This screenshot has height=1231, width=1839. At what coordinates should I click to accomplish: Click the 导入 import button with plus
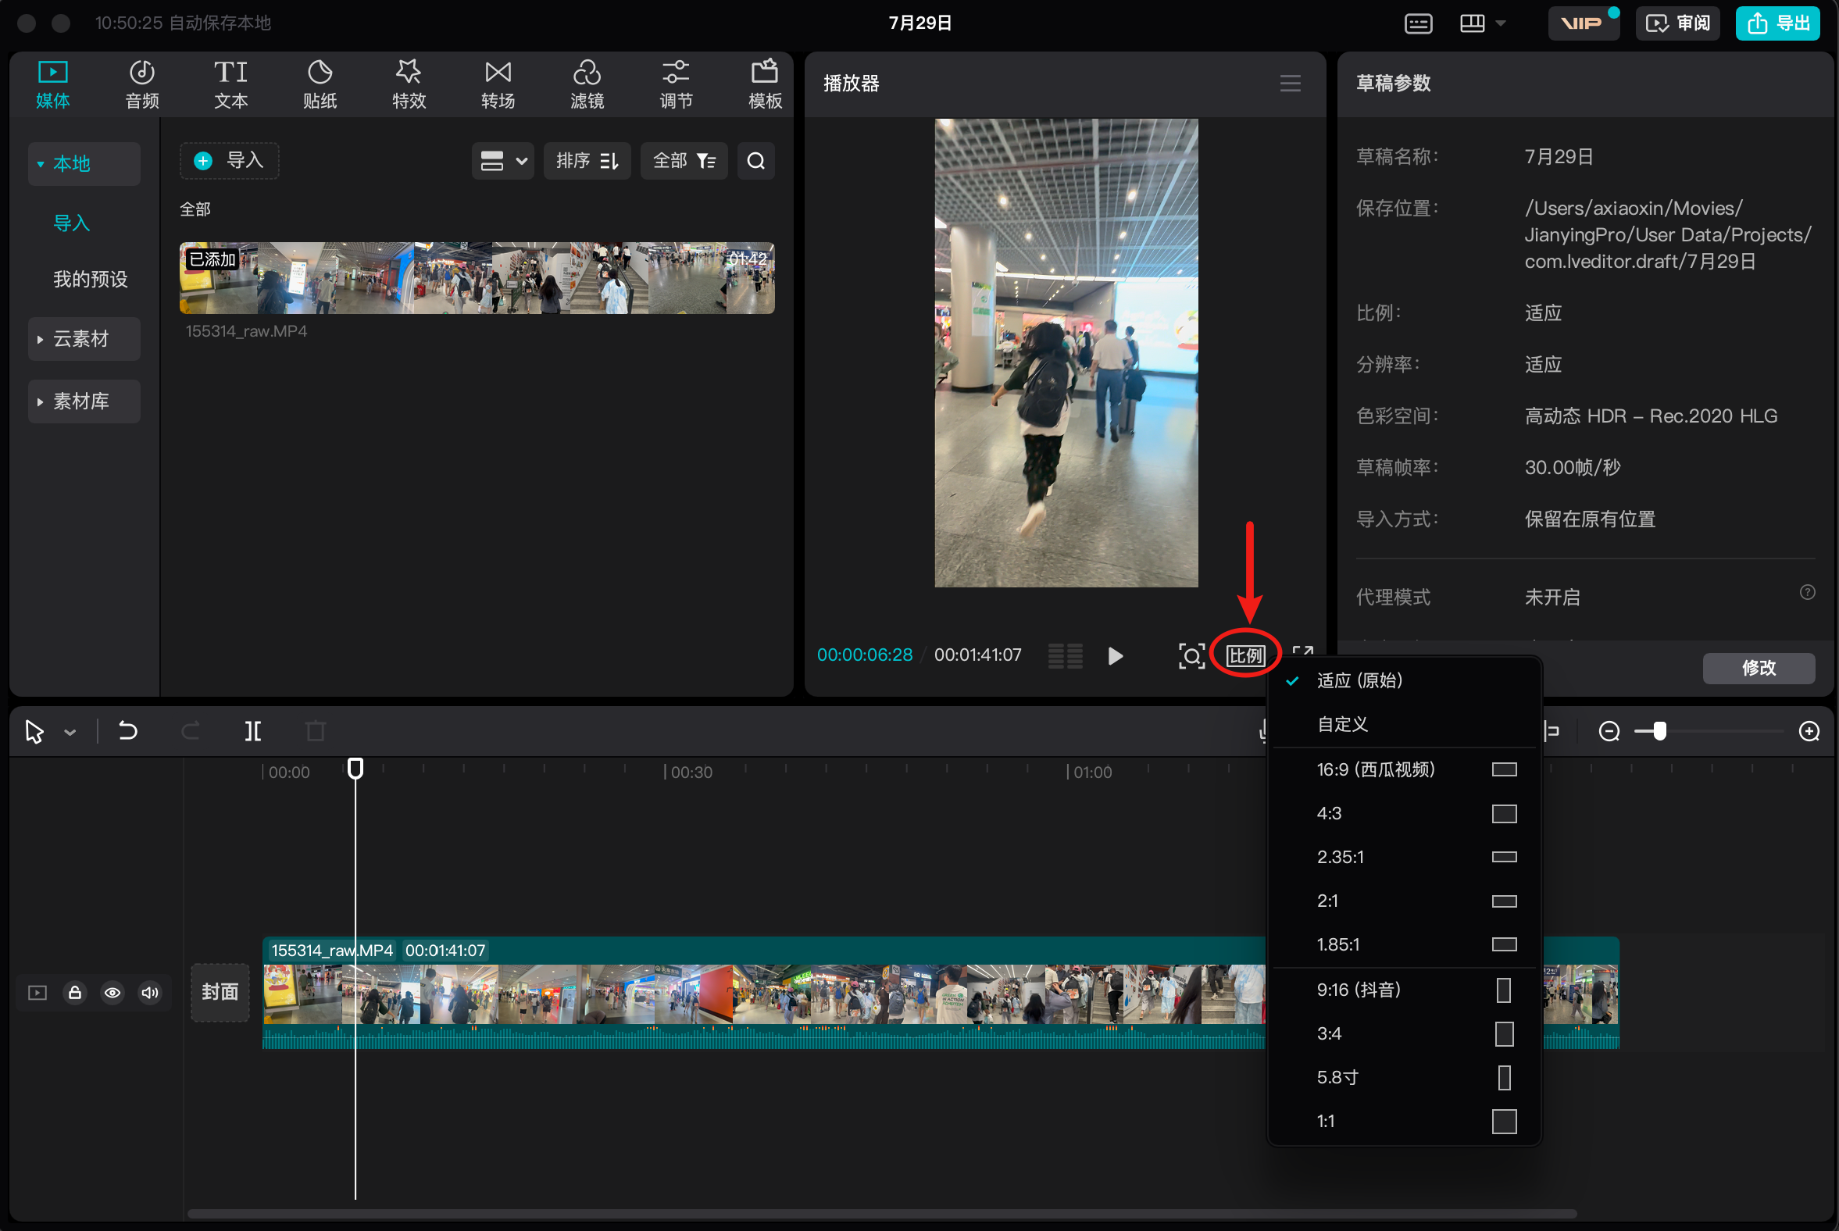(x=229, y=161)
